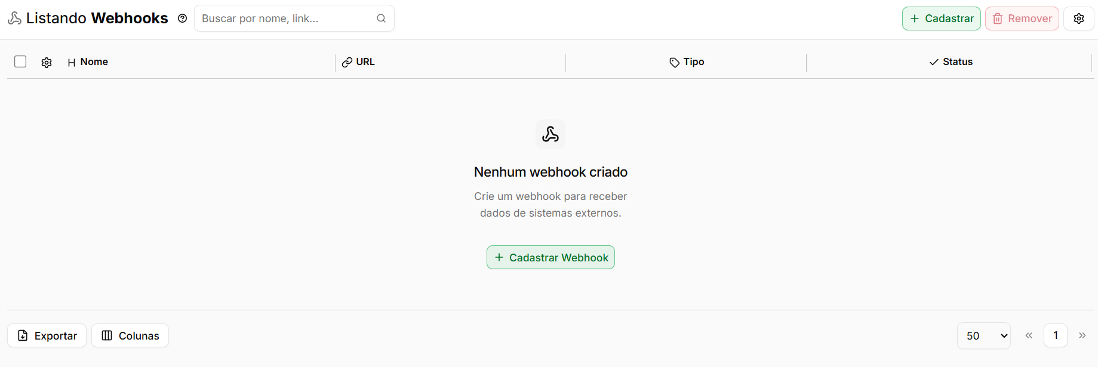Click the Cadastrar Webhook button
The width and height of the screenshot is (1098, 367).
[x=550, y=257]
